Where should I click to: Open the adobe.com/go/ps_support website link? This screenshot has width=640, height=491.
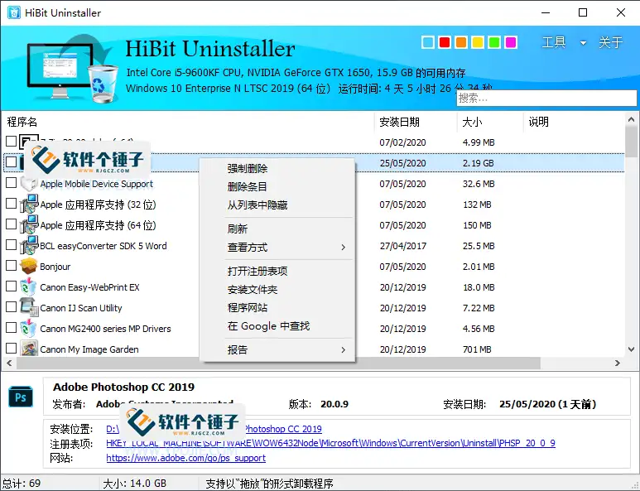point(185,458)
